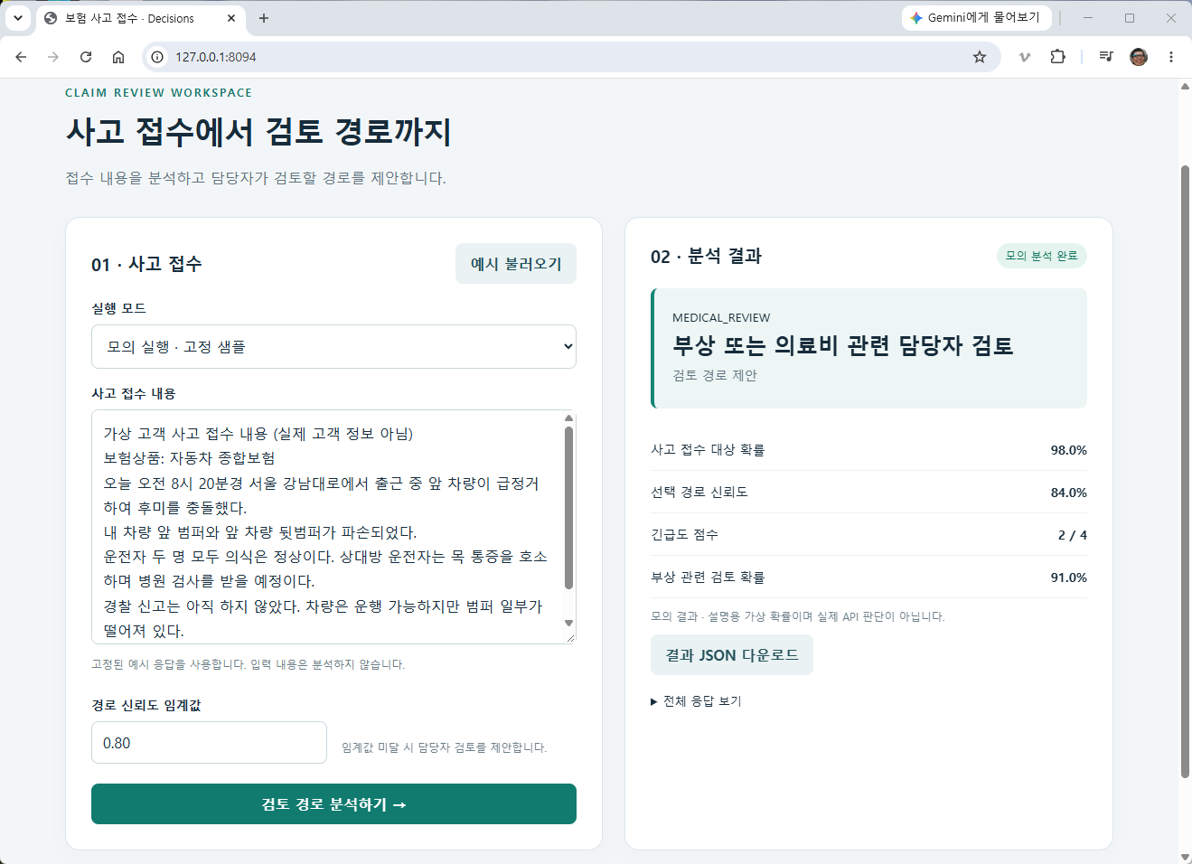Click the 경로 신뢰도 임계값 input field
Image resolution: width=1192 pixels, height=864 pixels.
[209, 743]
